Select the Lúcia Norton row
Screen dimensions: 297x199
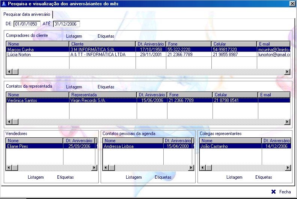[x=148, y=55]
